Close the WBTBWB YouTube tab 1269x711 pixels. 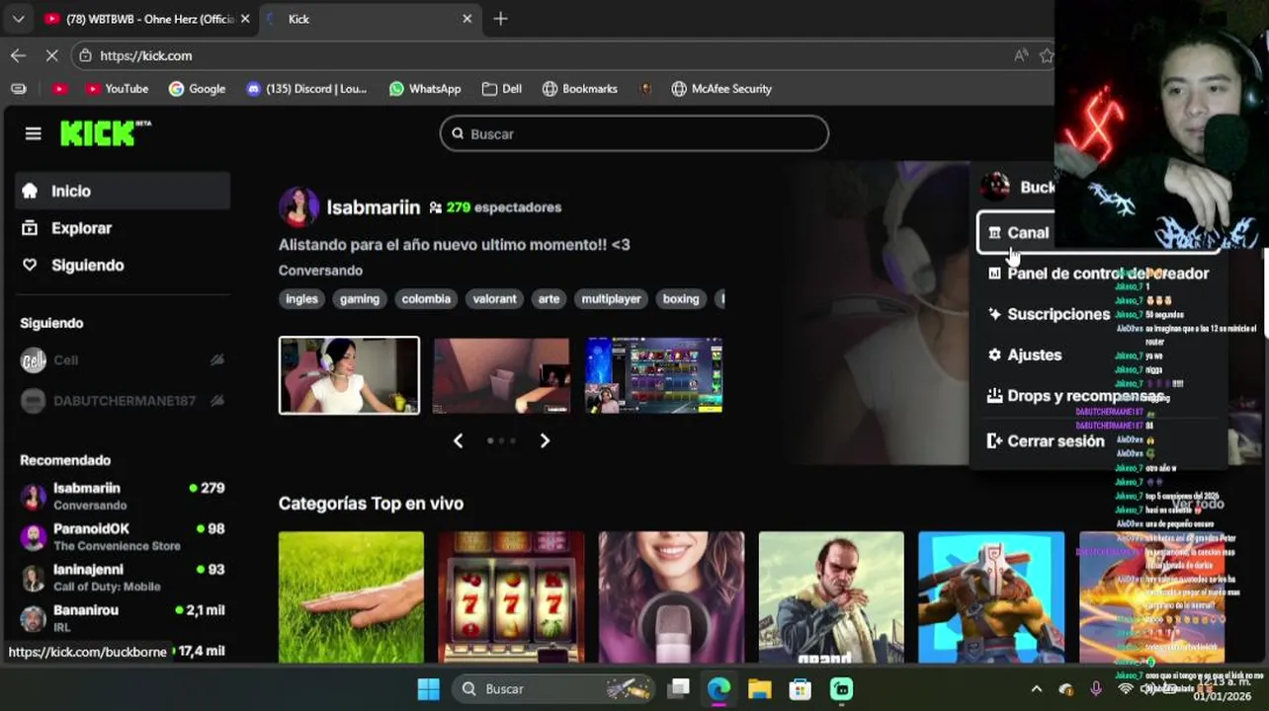245,19
